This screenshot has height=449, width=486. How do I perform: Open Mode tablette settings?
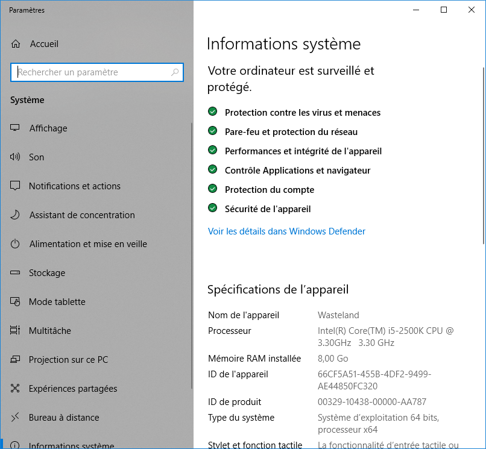(x=96, y=301)
